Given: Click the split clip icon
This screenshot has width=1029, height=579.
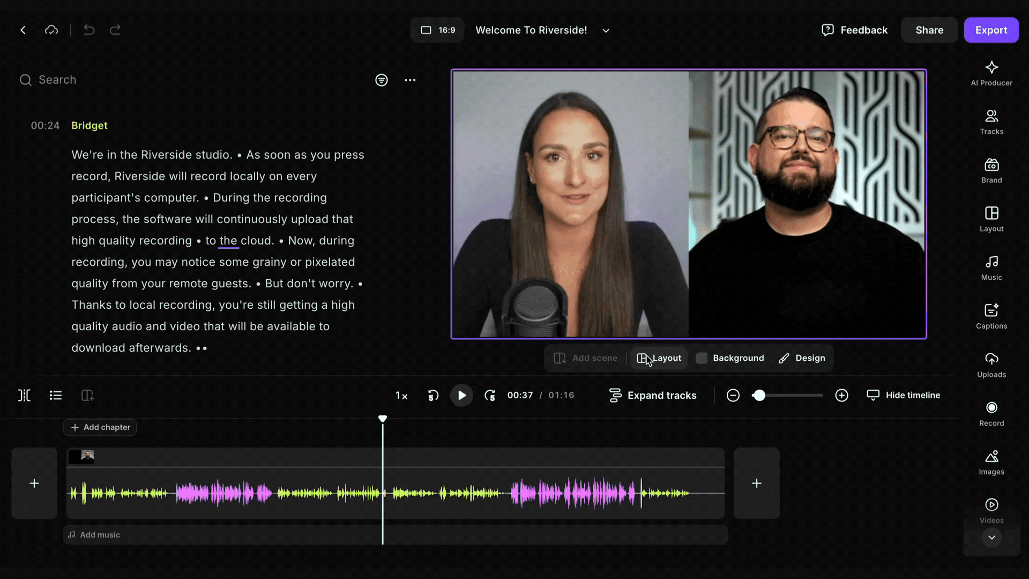Looking at the screenshot, I should (25, 396).
